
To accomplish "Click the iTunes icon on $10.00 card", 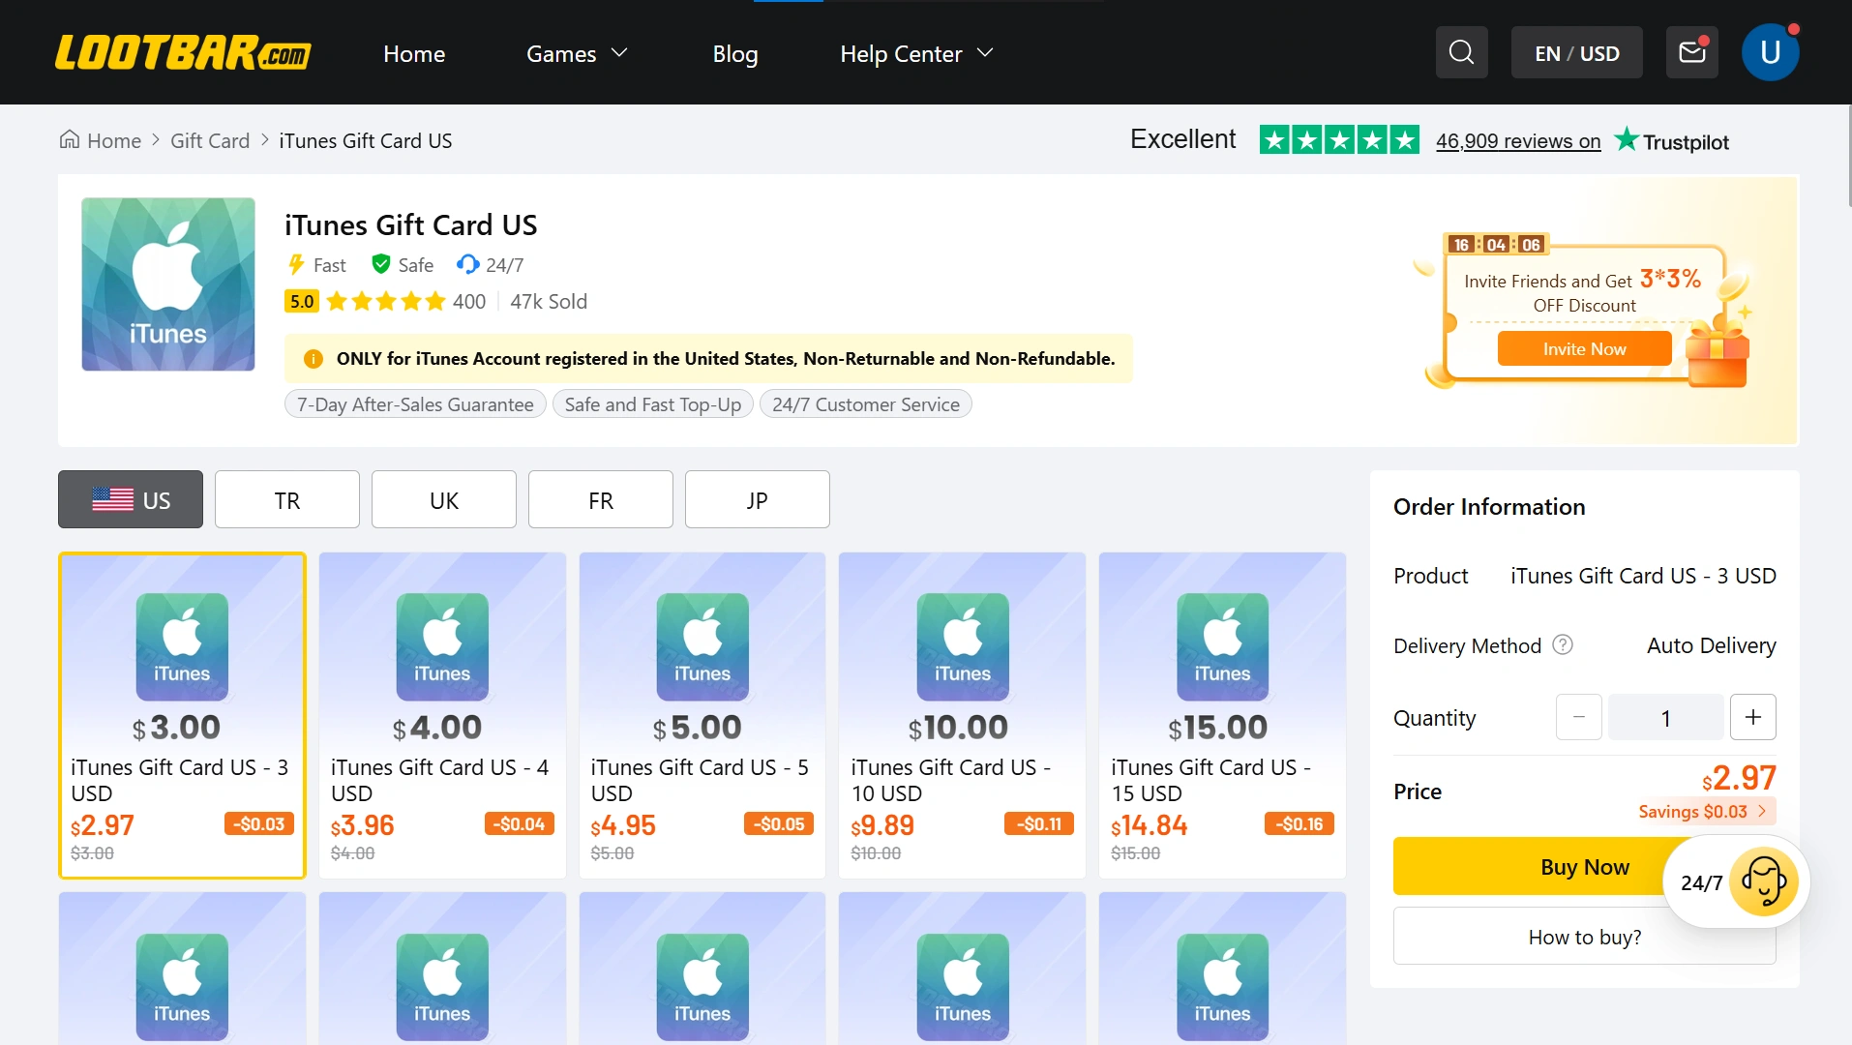I will pyautogui.click(x=963, y=646).
